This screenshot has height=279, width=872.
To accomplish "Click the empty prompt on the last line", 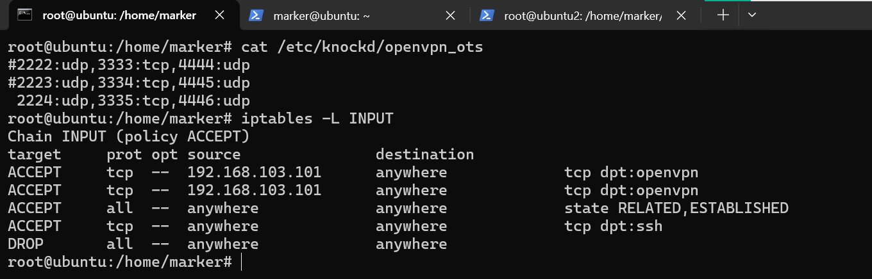I will tap(242, 262).
